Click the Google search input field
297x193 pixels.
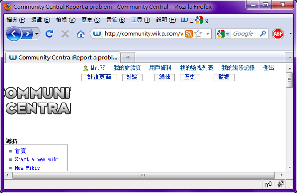pyautogui.click(x=244, y=34)
